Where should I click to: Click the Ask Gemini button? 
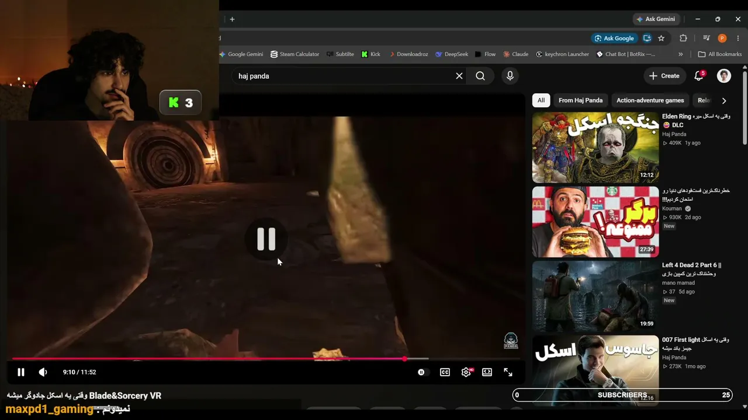click(x=656, y=19)
